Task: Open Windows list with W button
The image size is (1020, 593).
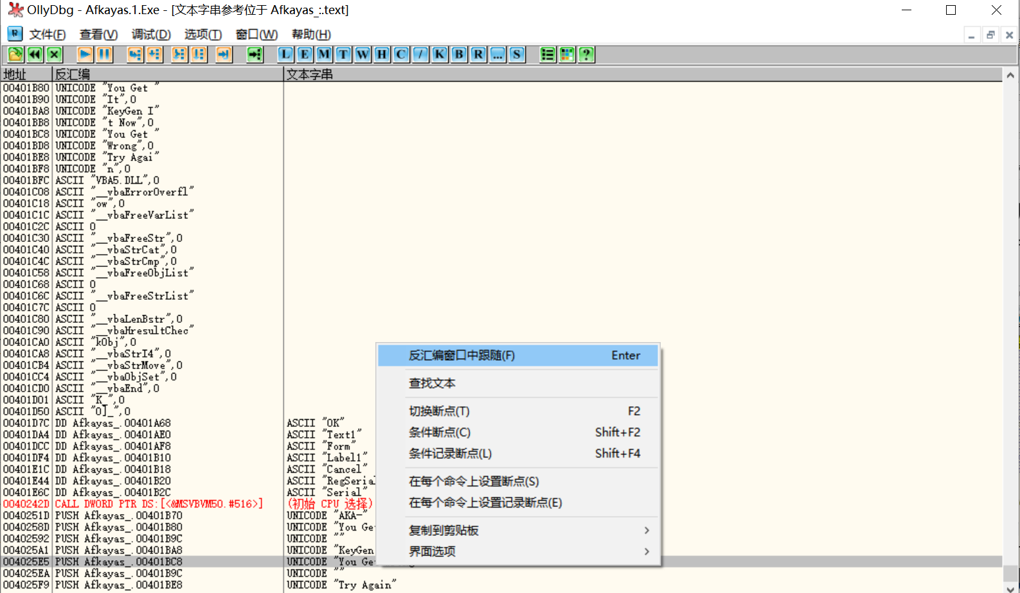Action: tap(362, 55)
